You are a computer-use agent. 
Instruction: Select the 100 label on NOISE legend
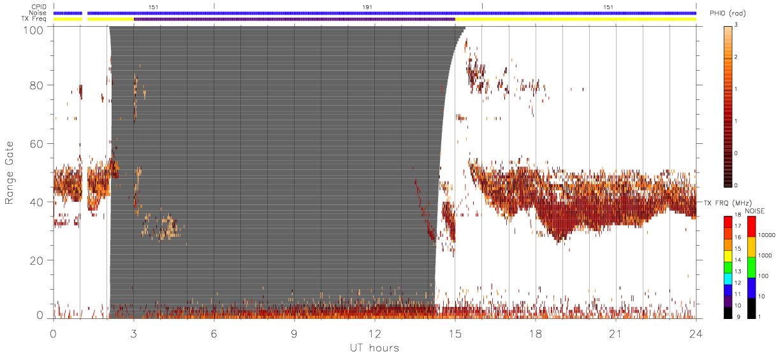point(764,276)
